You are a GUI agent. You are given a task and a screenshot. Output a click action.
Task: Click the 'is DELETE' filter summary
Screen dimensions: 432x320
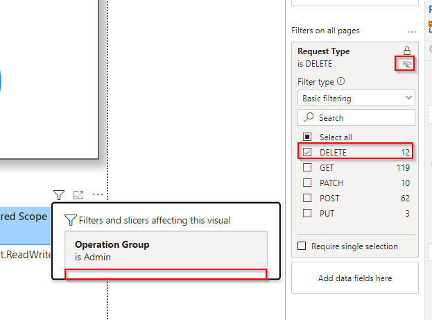(x=315, y=64)
